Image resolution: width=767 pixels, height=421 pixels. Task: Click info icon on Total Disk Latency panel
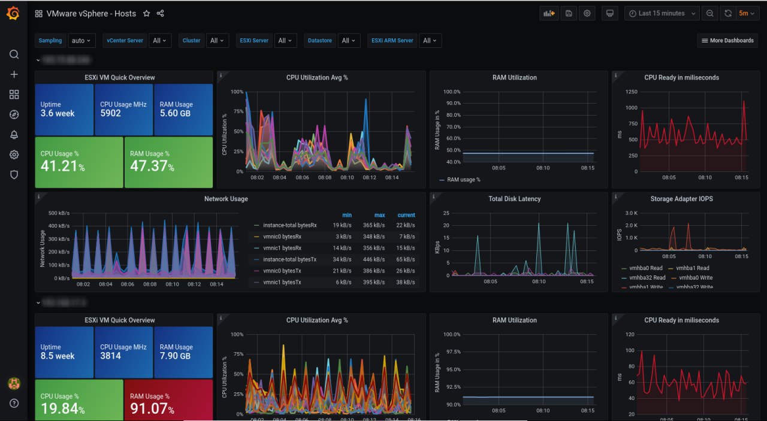click(x=434, y=196)
